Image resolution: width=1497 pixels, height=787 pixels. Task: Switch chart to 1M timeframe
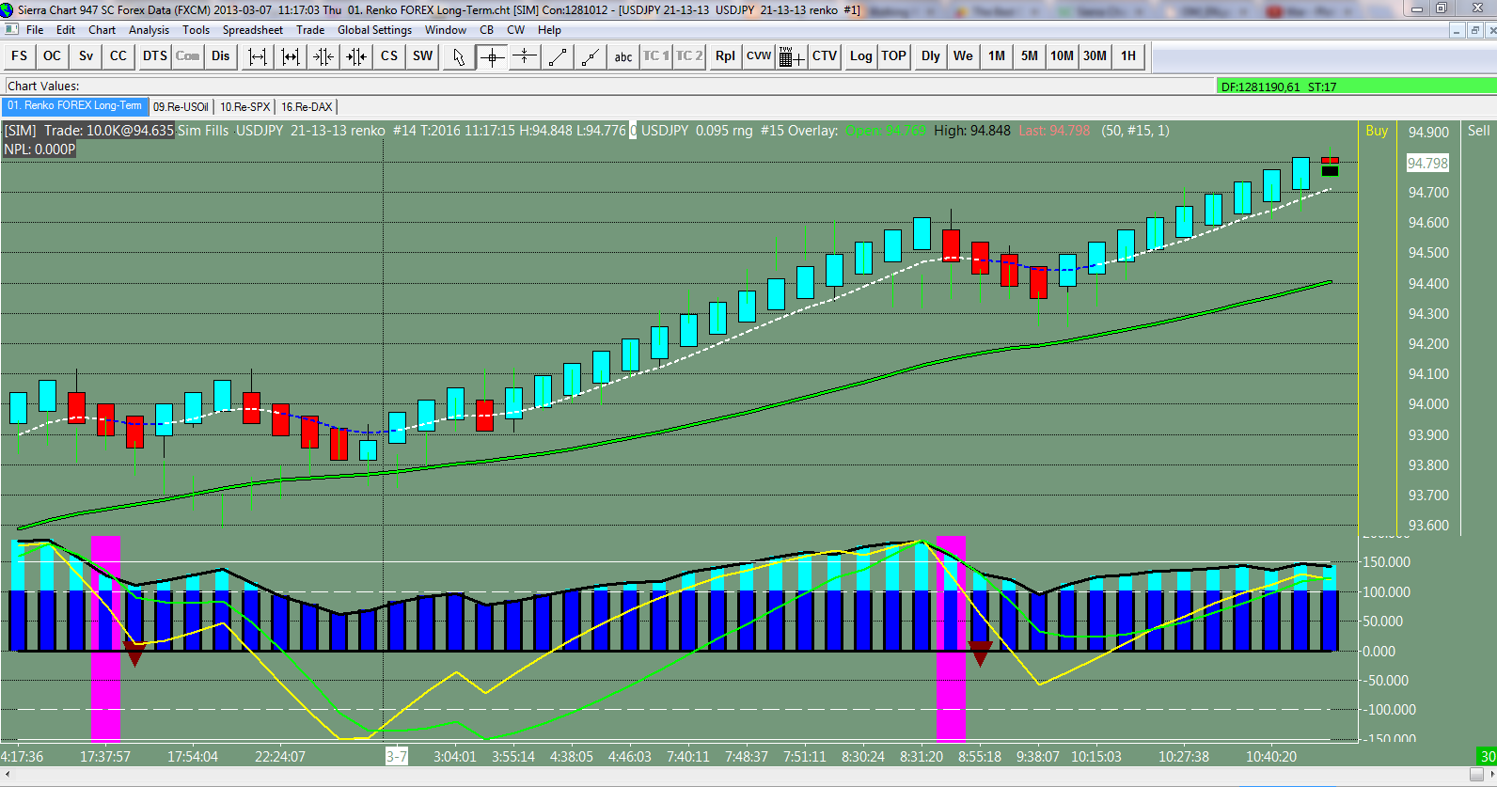(997, 56)
